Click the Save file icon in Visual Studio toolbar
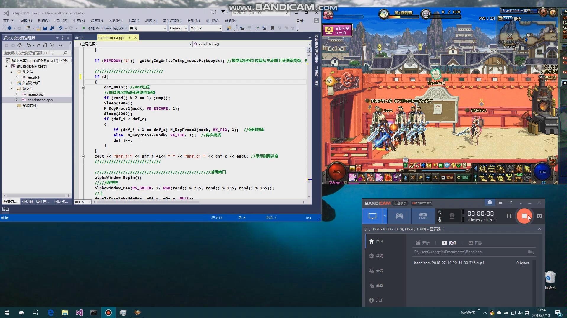The width and height of the screenshot is (567, 318). pyautogui.click(x=45, y=28)
